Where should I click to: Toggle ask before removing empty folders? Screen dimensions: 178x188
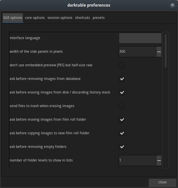pos(122,147)
